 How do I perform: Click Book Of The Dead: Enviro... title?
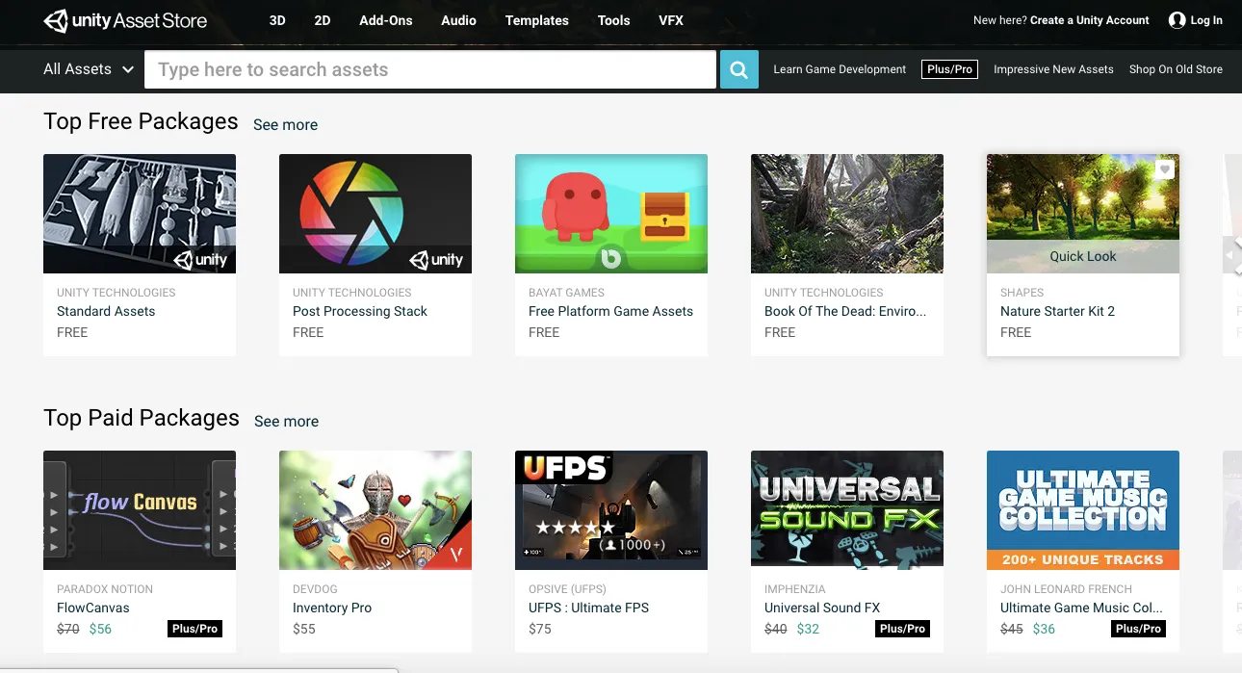pos(845,311)
